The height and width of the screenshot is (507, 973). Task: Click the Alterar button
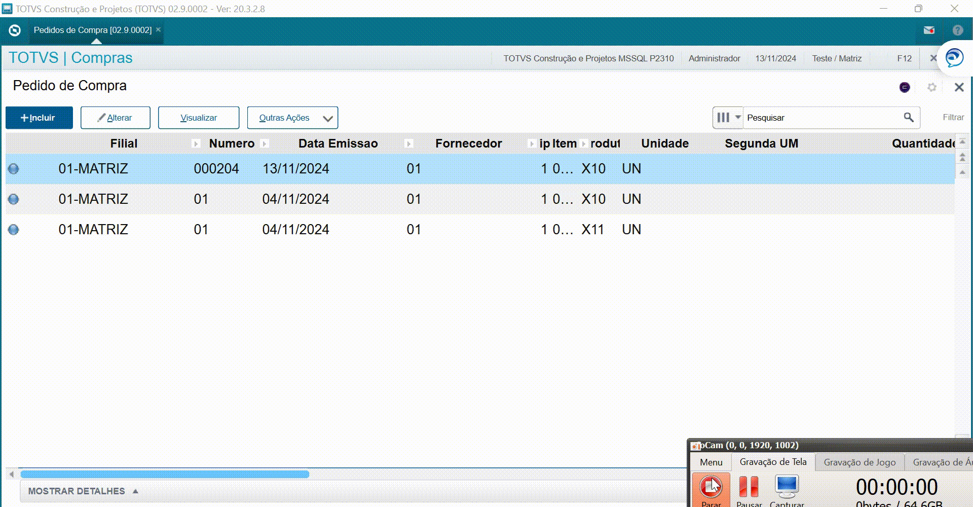116,118
